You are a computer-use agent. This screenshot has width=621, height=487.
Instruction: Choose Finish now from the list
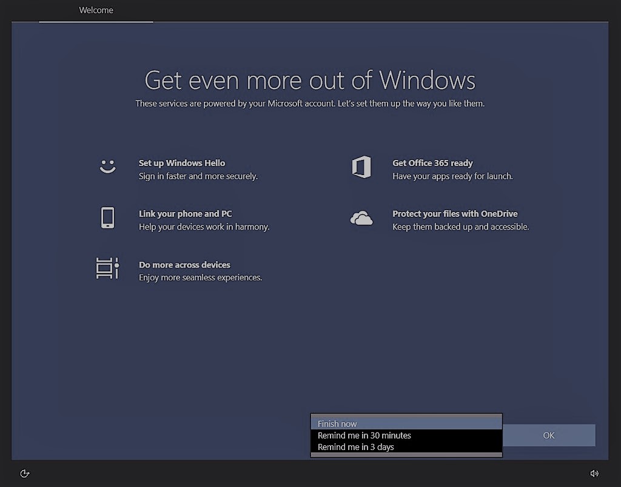(x=406, y=423)
